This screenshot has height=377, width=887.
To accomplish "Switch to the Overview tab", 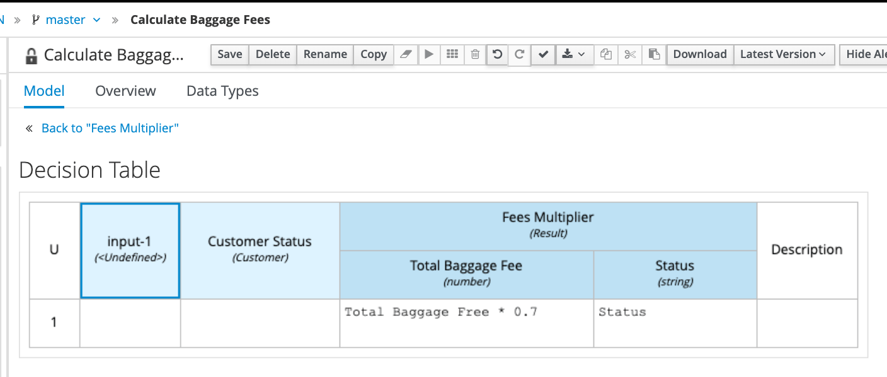I will pos(125,91).
